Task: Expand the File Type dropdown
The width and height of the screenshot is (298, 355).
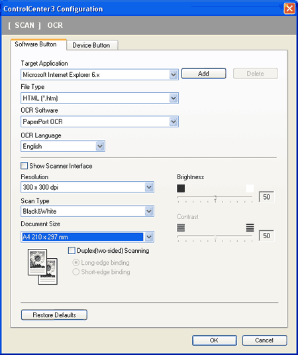Action: pos(174,98)
